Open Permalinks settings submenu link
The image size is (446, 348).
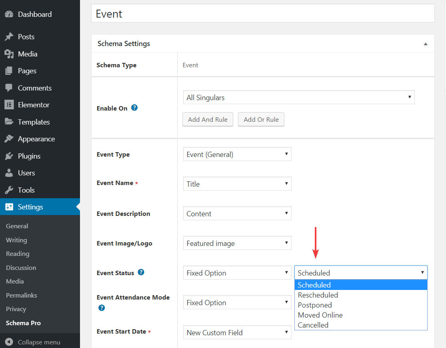[22, 296]
